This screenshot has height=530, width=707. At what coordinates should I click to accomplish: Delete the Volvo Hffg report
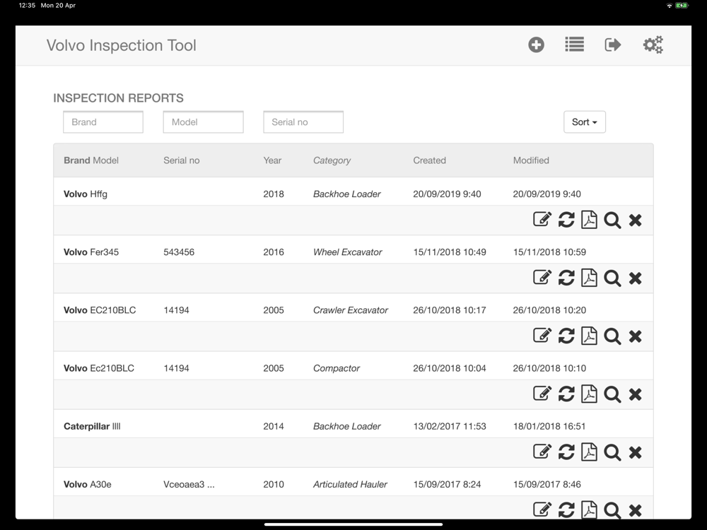(x=636, y=220)
